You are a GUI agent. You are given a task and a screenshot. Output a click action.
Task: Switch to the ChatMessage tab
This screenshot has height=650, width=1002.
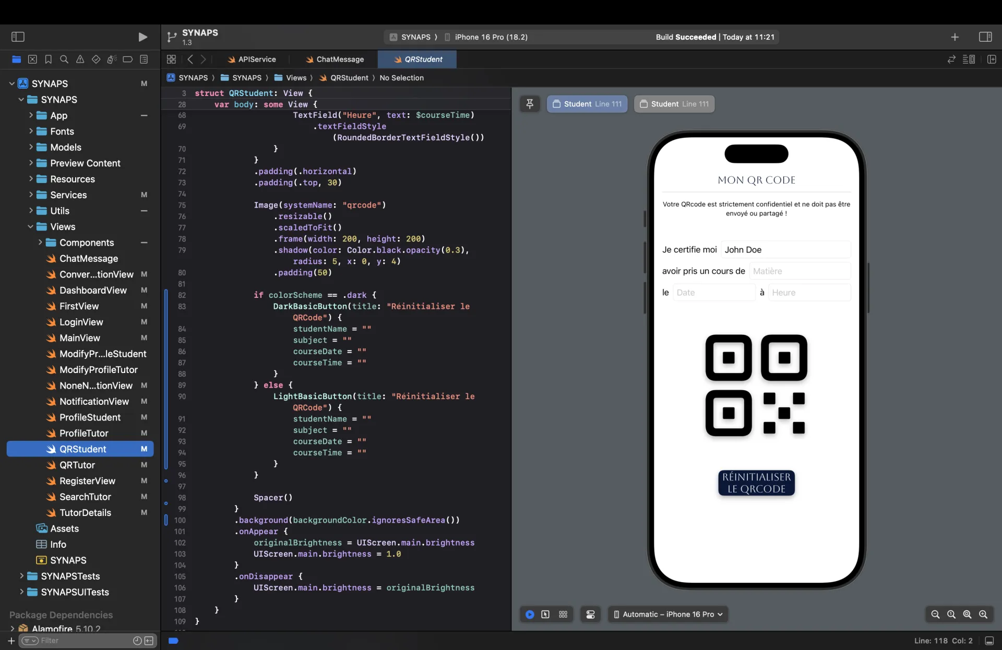(x=334, y=59)
